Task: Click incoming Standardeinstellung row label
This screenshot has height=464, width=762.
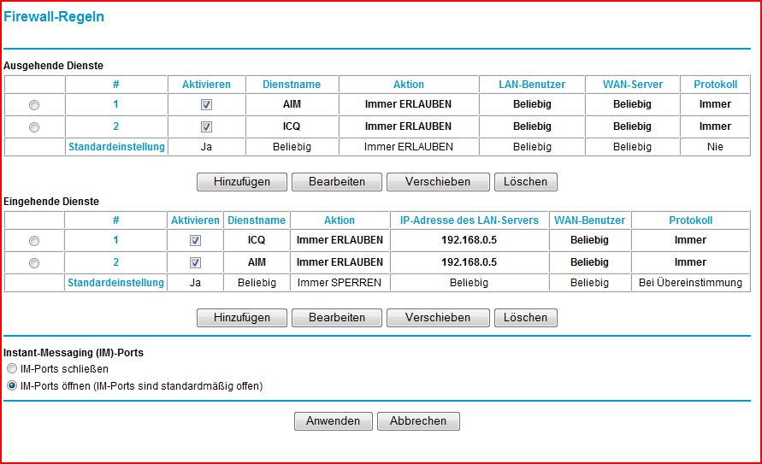Action: pos(115,283)
